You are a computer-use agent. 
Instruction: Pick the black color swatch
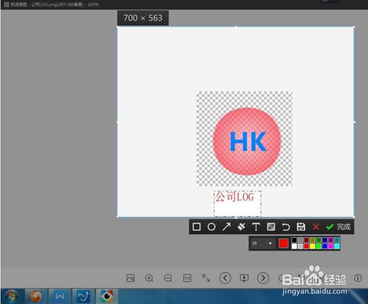click(294, 240)
